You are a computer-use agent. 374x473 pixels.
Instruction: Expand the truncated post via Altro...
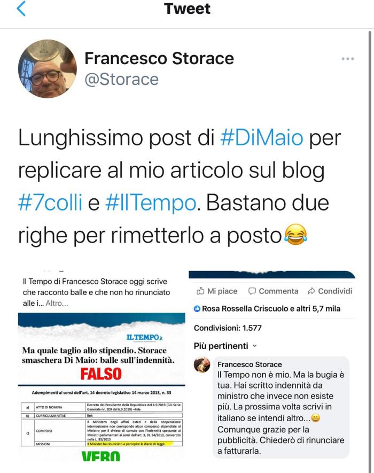(57, 303)
